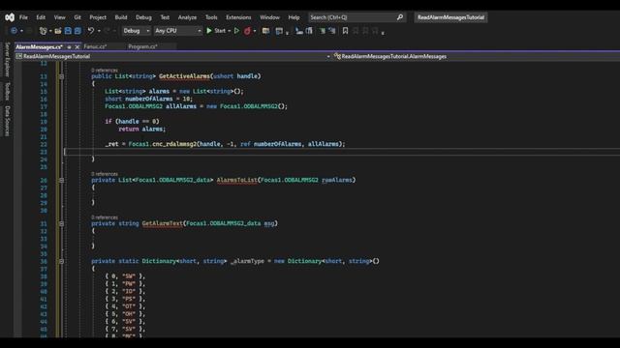Click the comment out selected lines icon
Screen dimensions: 620x348
pos(323,31)
